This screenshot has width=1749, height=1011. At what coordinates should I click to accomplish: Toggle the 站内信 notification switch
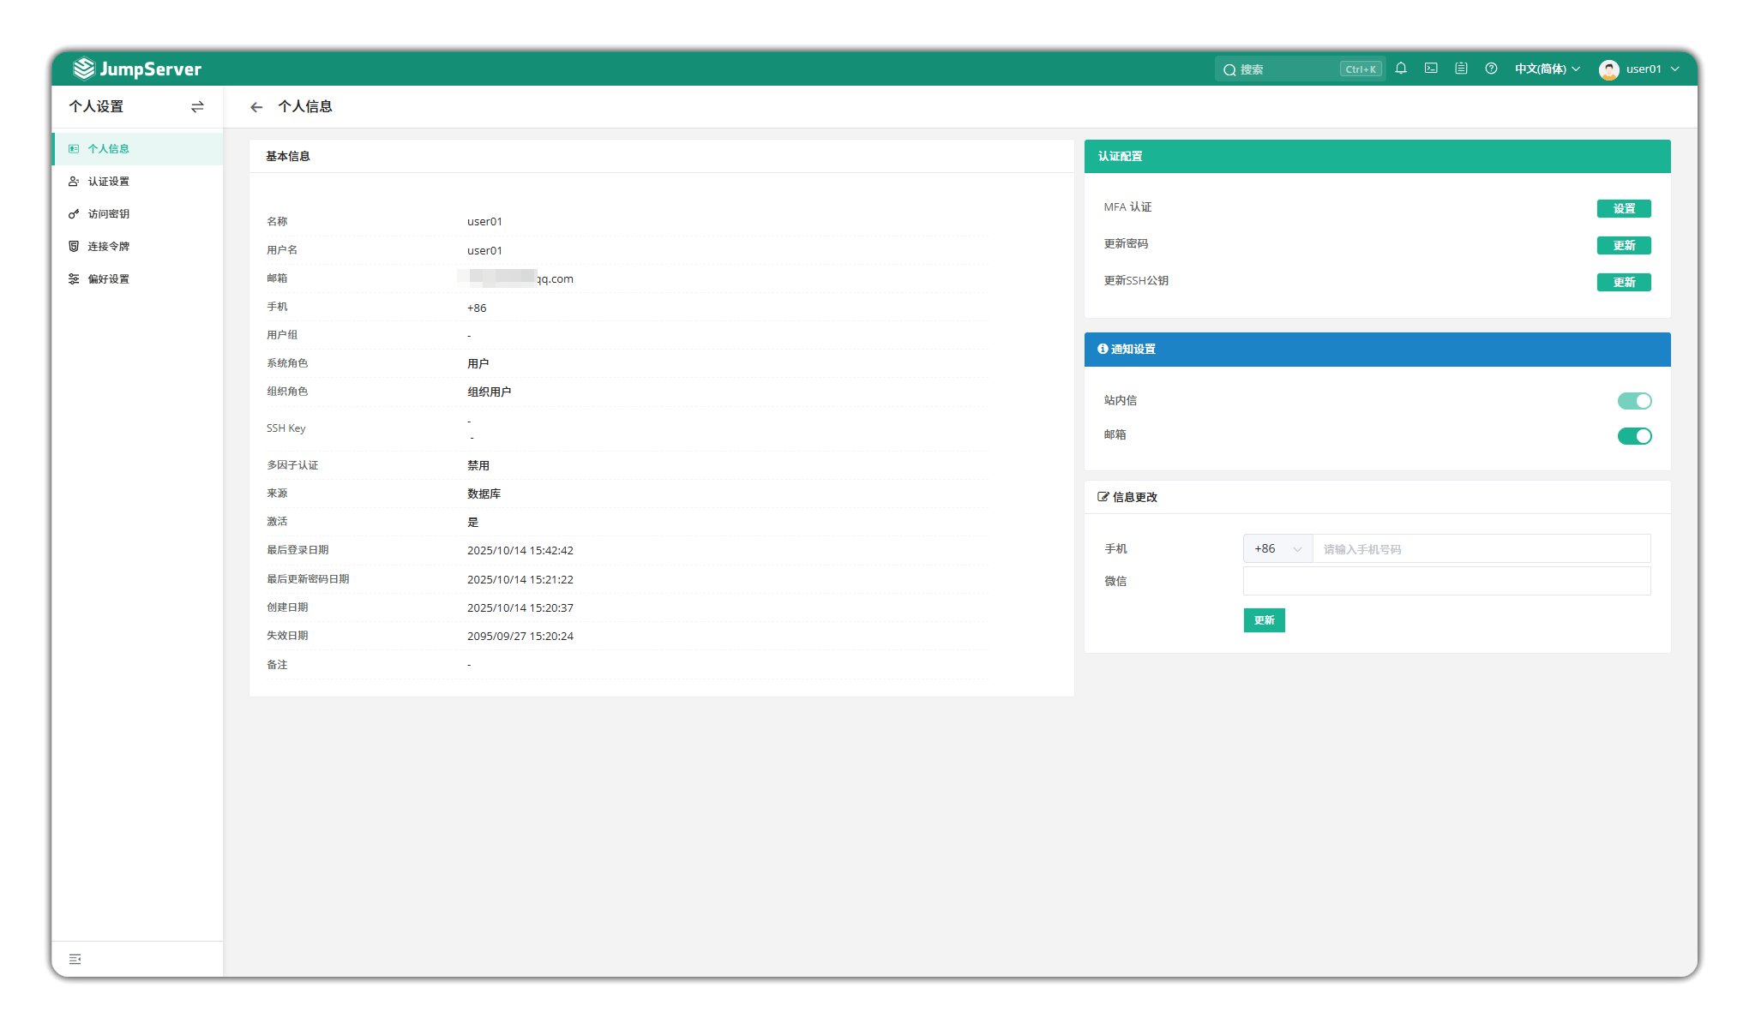click(1634, 401)
